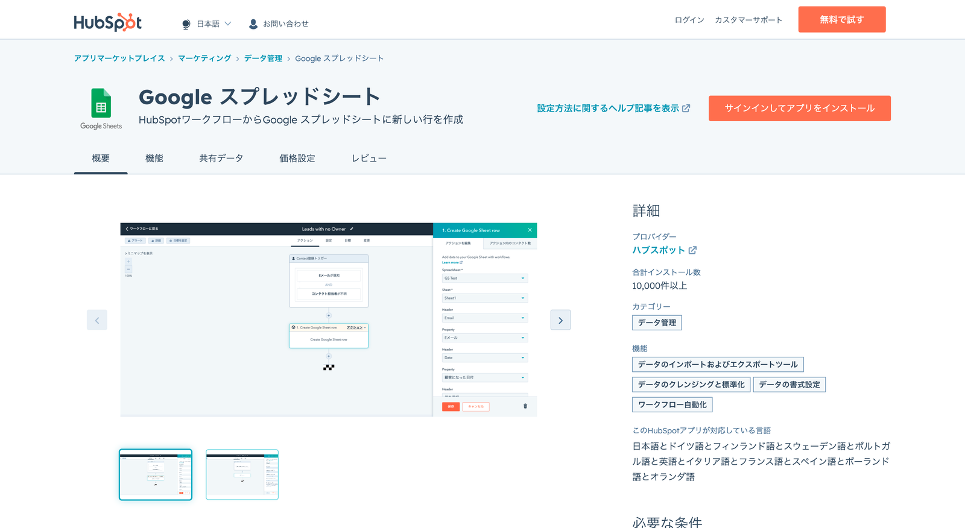Open カスタマーサポート link
The height and width of the screenshot is (528, 965).
748,20
